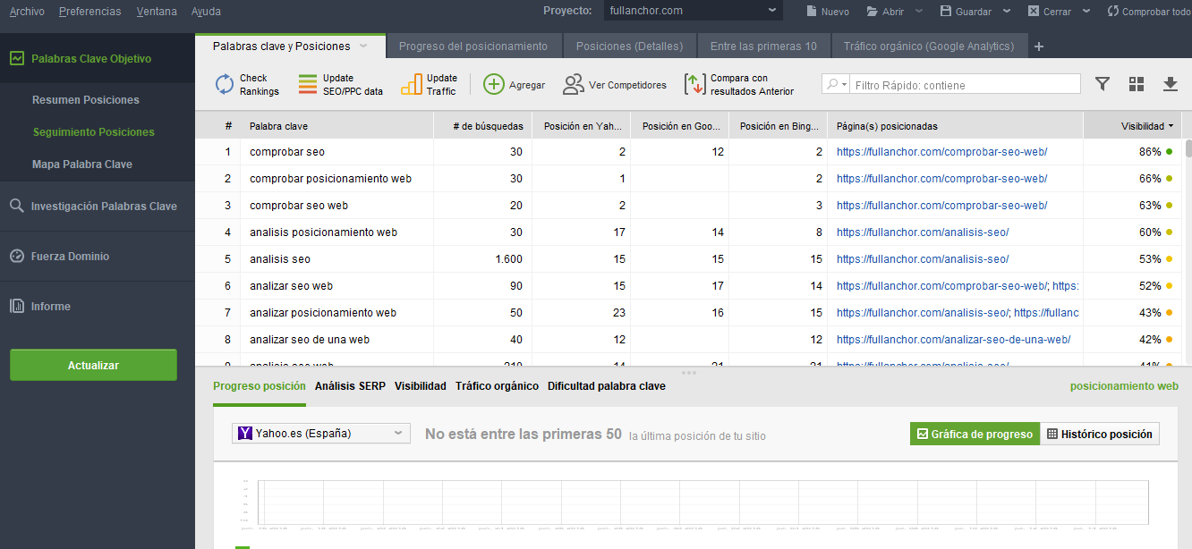Click the Palabras Clave Objetivo chart icon
The width and height of the screenshot is (1192, 549).
point(17,58)
